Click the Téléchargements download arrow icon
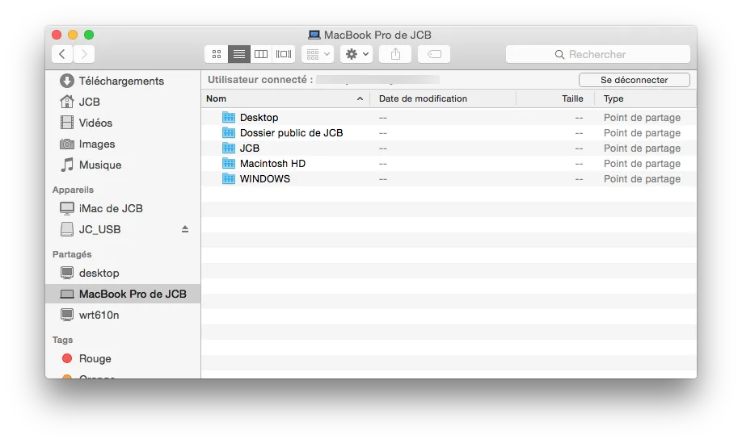Screen dimensions: 742x443 tap(67, 81)
